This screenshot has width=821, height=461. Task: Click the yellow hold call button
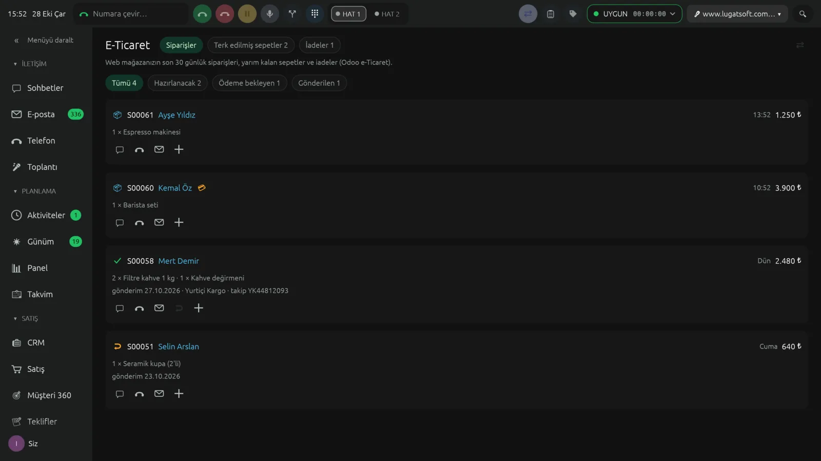[x=247, y=14]
